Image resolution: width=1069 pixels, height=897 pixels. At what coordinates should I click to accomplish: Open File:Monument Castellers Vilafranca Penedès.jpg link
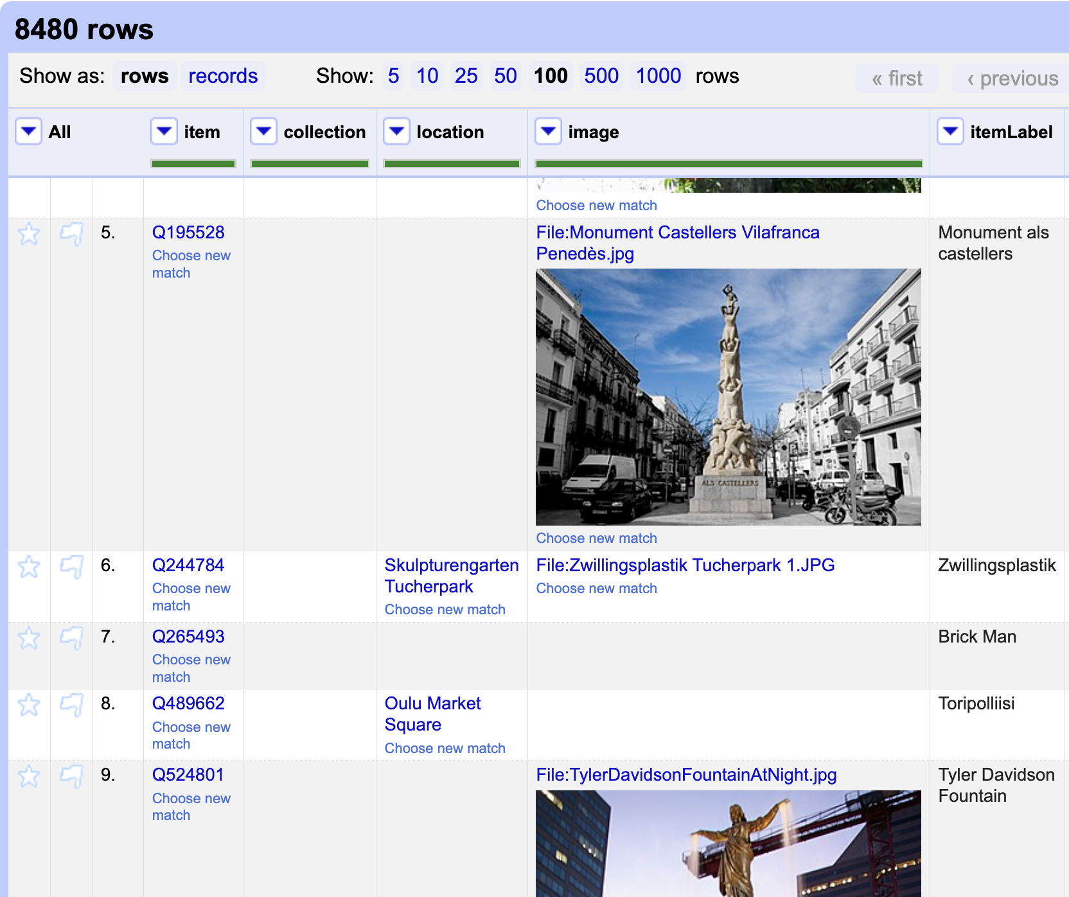coord(678,243)
